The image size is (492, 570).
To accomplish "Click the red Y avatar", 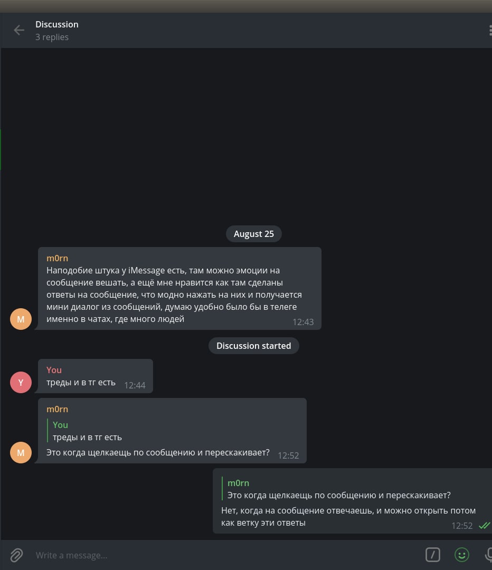I will click(21, 383).
